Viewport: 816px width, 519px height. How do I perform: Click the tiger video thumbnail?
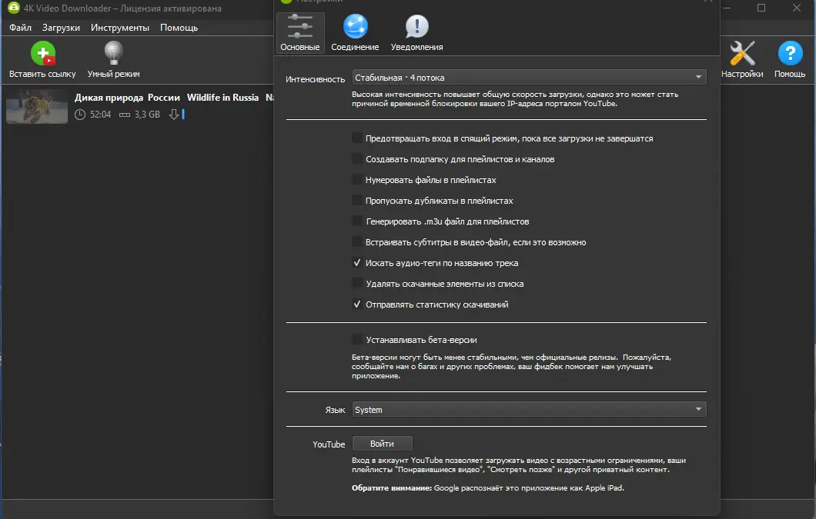tap(37, 107)
